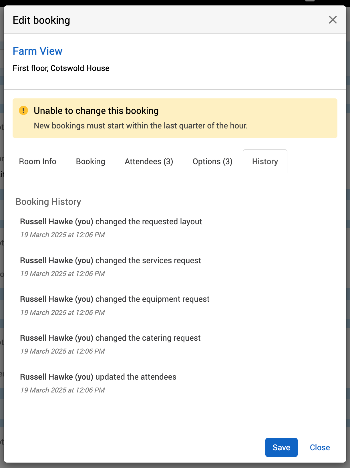350x468 pixels.
Task: Select the updated the attendees entry
Action: (x=98, y=377)
